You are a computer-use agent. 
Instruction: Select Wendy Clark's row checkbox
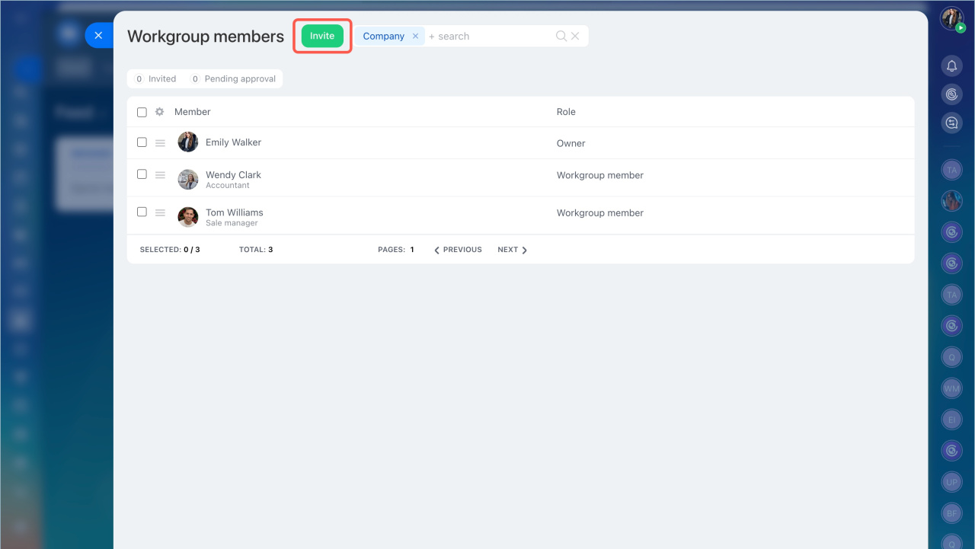click(142, 174)
